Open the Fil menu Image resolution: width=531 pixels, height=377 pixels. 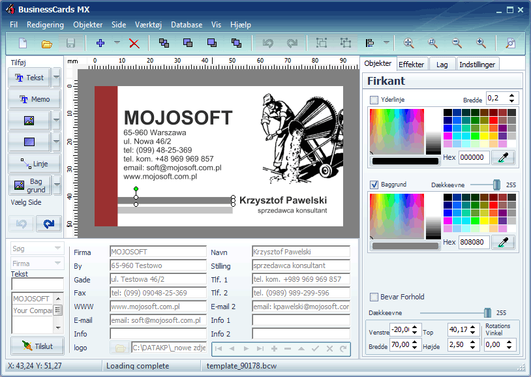coord(14,25)
